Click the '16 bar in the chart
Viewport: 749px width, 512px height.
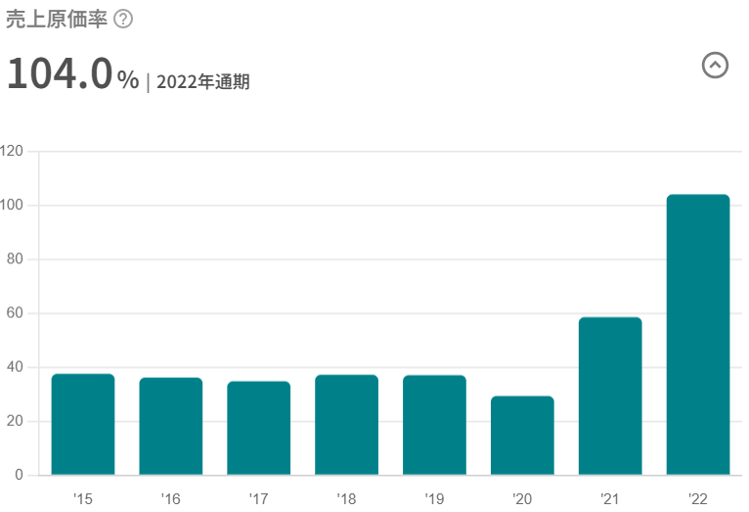click(x=171, y=426)
